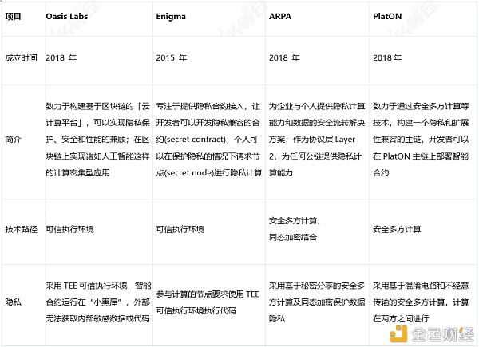479x347 pixels.
Task: Click PlatON 安全多方计算 tech path cell
Action: click(x=397, y=229)
